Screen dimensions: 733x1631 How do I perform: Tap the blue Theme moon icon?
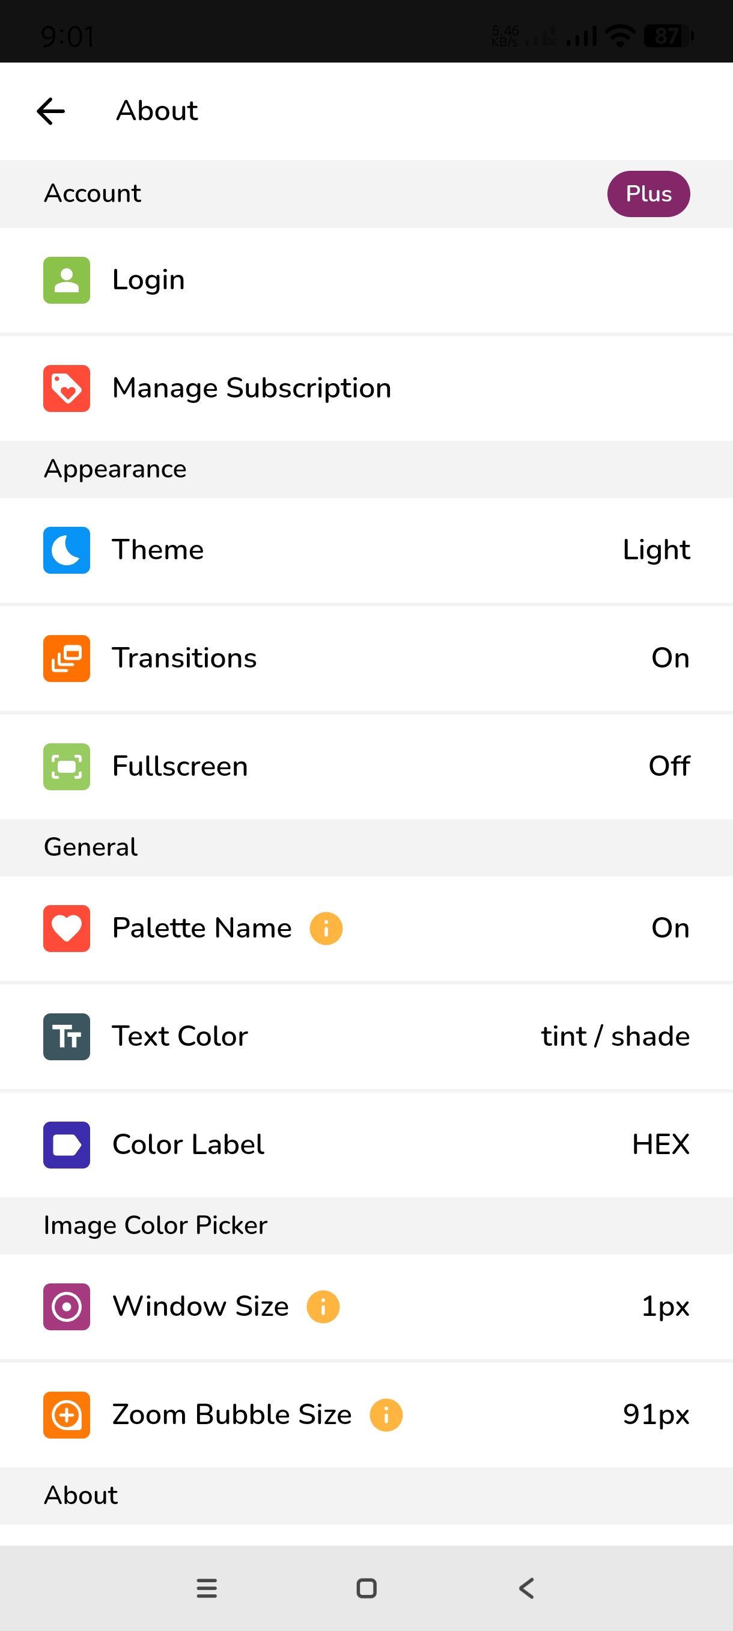[67, 550]
